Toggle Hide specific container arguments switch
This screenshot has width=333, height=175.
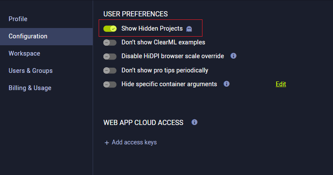(x=110, y=84)
